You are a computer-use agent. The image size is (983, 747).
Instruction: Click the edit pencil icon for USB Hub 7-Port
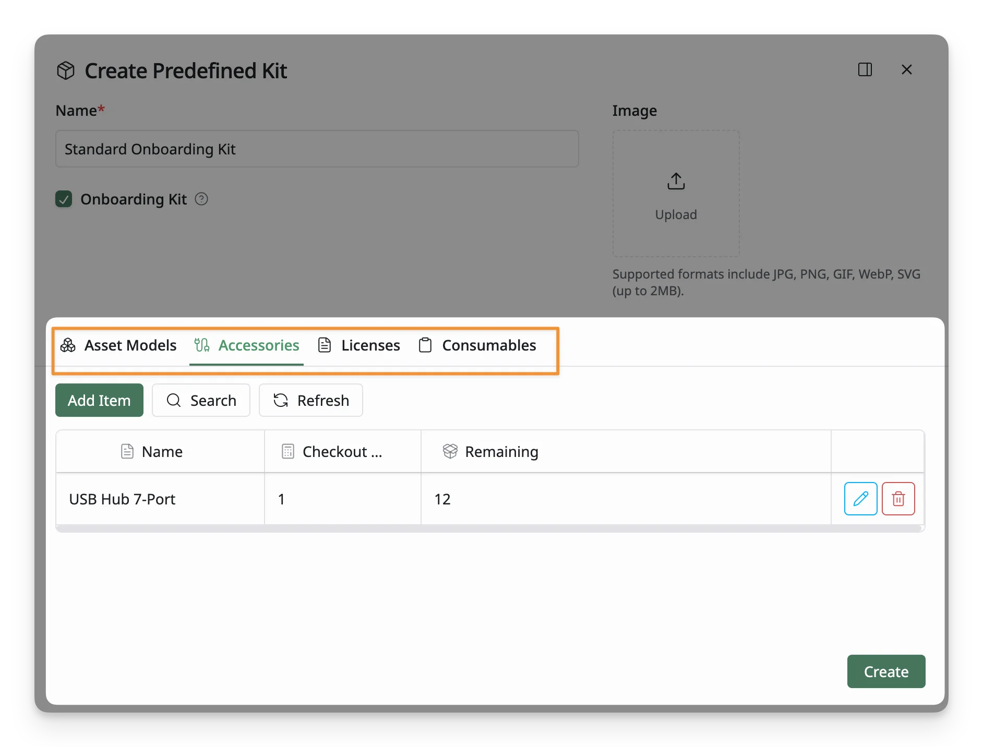[860, 499]
